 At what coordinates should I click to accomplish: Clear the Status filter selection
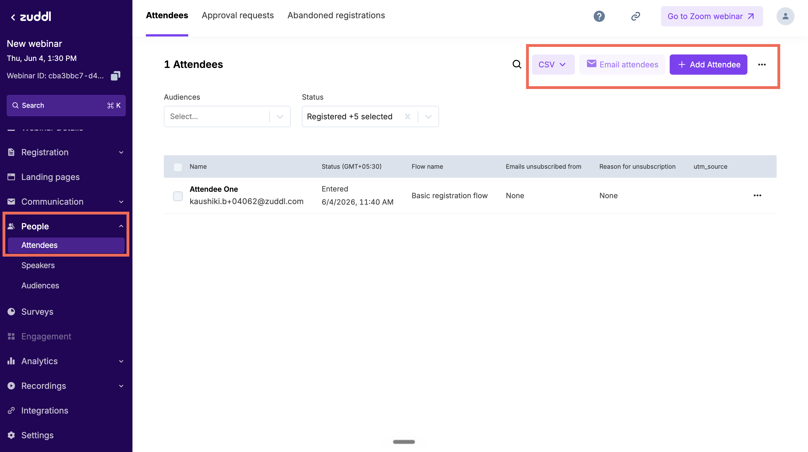click(x=407, y=117)
